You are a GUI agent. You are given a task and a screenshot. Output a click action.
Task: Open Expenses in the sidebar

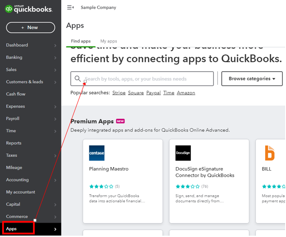pos(15,106)
